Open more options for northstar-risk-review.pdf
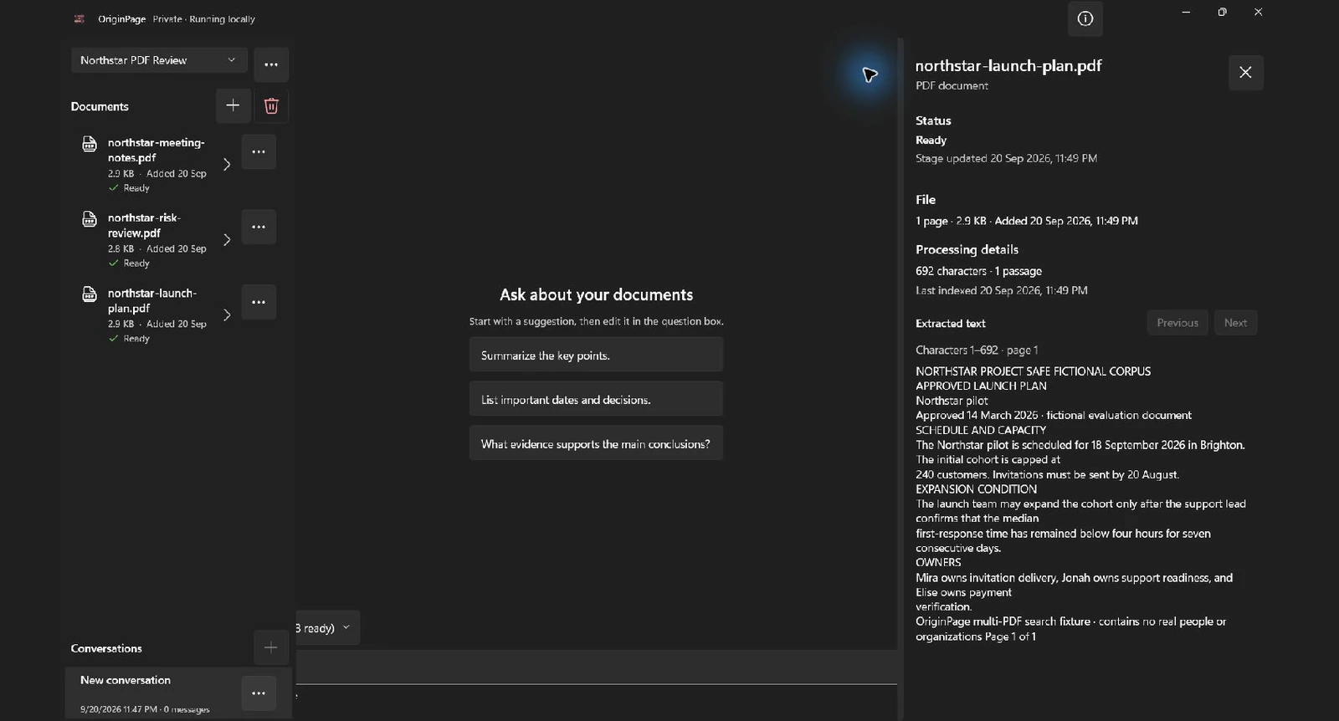The image size is (1339, 721). point(259,227)
